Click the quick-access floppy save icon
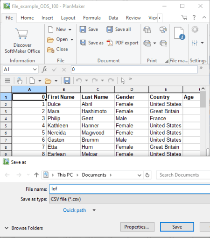 tap(67, 80)
